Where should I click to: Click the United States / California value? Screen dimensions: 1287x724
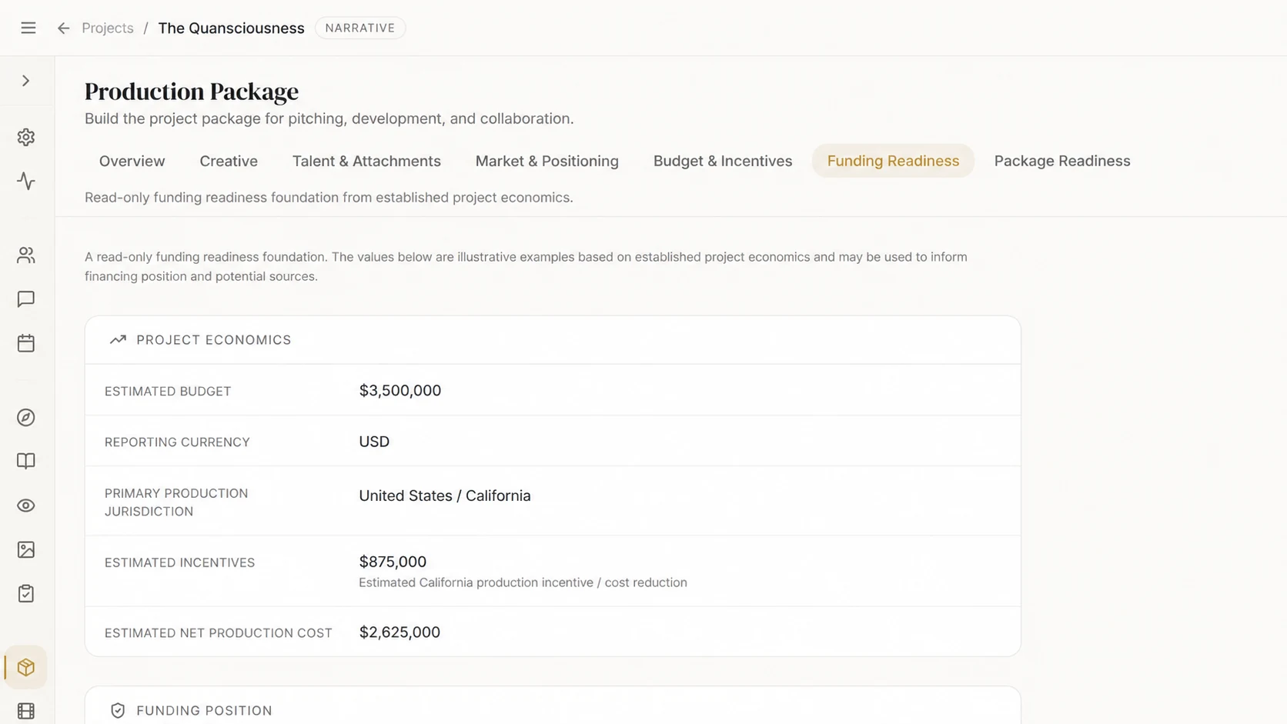[445, 495]
